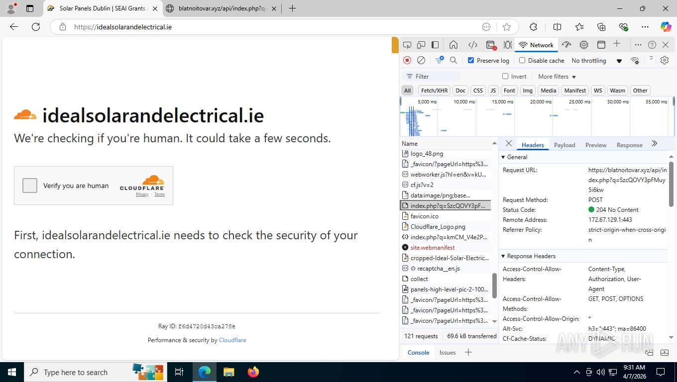Select the Doc request type filter
This screenshot has width=677, height=382.
(x=460, y=90)
